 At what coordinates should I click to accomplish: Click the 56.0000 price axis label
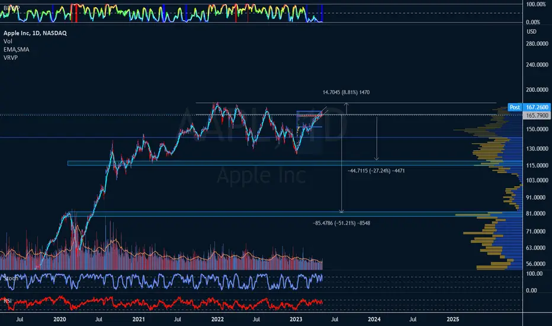[536, 264]
